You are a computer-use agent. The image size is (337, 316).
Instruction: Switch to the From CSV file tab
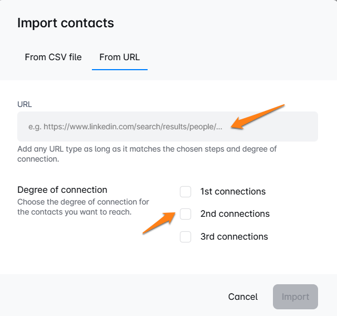tap(53, 57)
